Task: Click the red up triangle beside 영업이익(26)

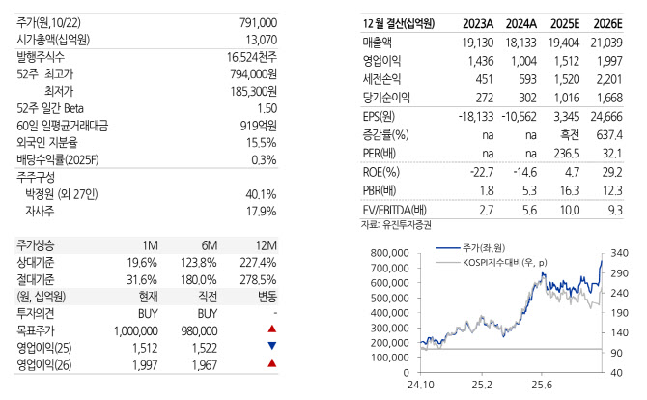Action: tap(271, 362)
